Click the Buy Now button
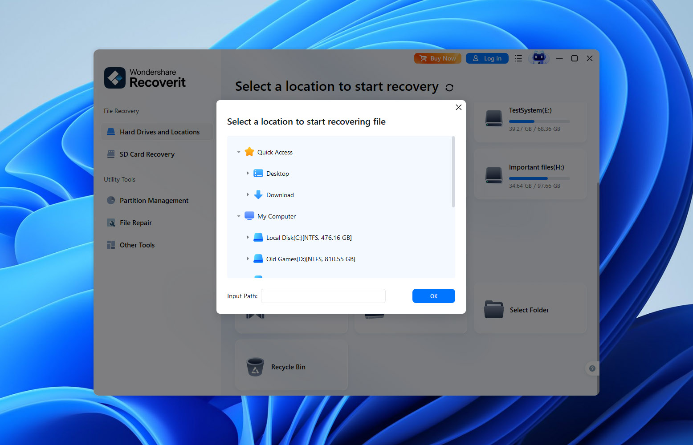Viewport: 693px width, 445px height. pyautogui.click(x=438, y=58)
